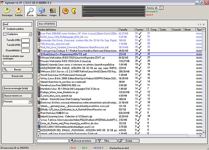This screenshot has height=150, width=209.
Task: Click the binoculars icon on Buscar en la lista
Action: pyautogui.click(x=72, y=141)
